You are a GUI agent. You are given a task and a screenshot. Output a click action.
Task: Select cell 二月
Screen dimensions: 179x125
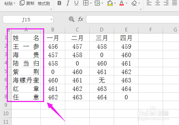77,38
